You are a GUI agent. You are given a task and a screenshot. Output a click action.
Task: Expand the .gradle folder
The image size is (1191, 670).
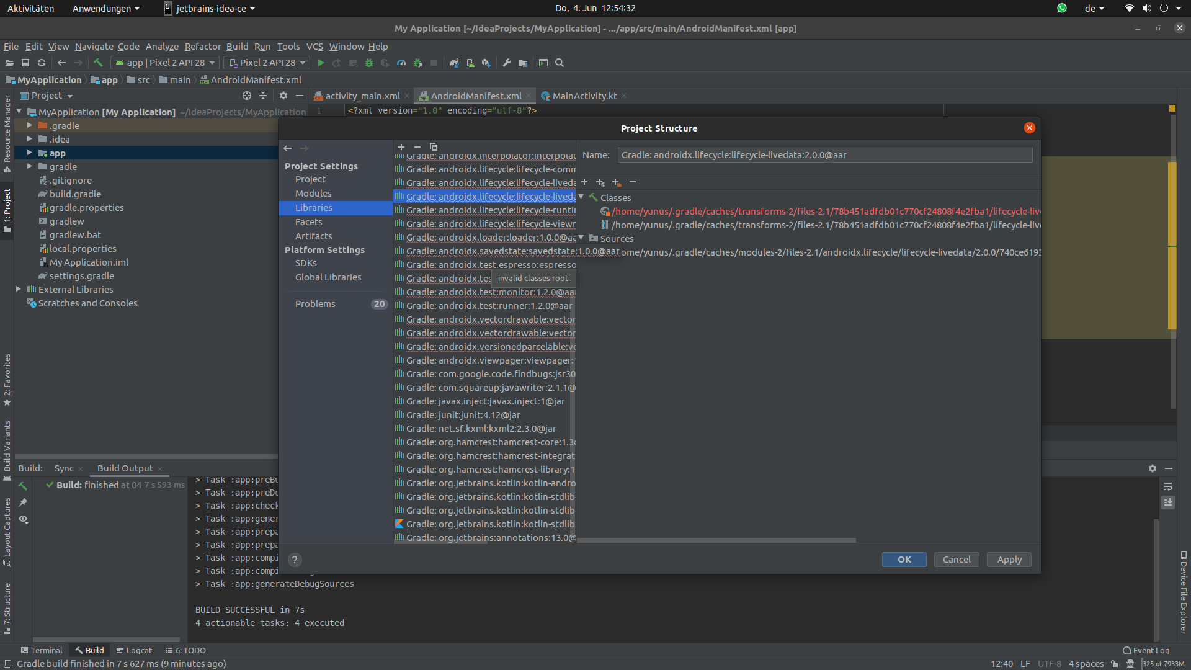click(29, 125)
